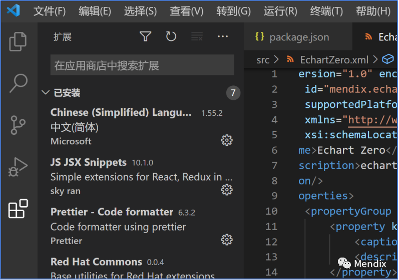The height and width of the screenshot is (280, 399).
Task: Click the 扩展 panel title
Action: pyautogui.click(x=63, y=37)
